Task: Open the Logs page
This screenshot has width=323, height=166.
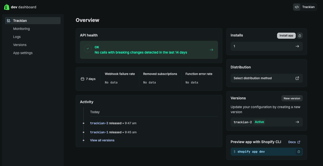Action: tap(17, 37)
